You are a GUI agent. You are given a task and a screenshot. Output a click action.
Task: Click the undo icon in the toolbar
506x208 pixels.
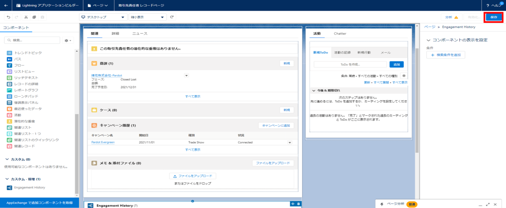click(8, 17)
